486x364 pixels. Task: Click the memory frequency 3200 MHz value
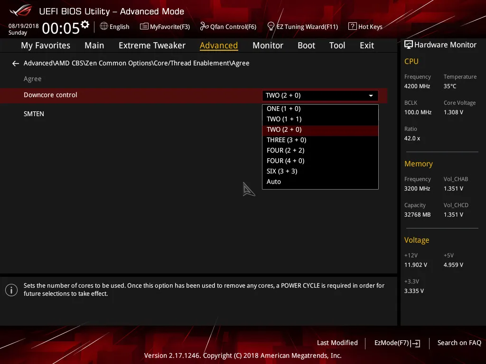(x=417, y=189)
